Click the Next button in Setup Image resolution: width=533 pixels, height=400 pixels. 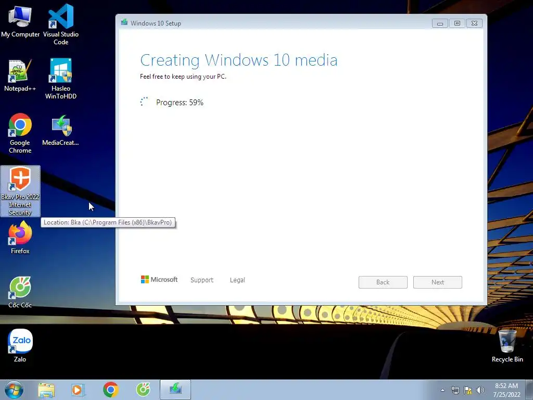437,282
